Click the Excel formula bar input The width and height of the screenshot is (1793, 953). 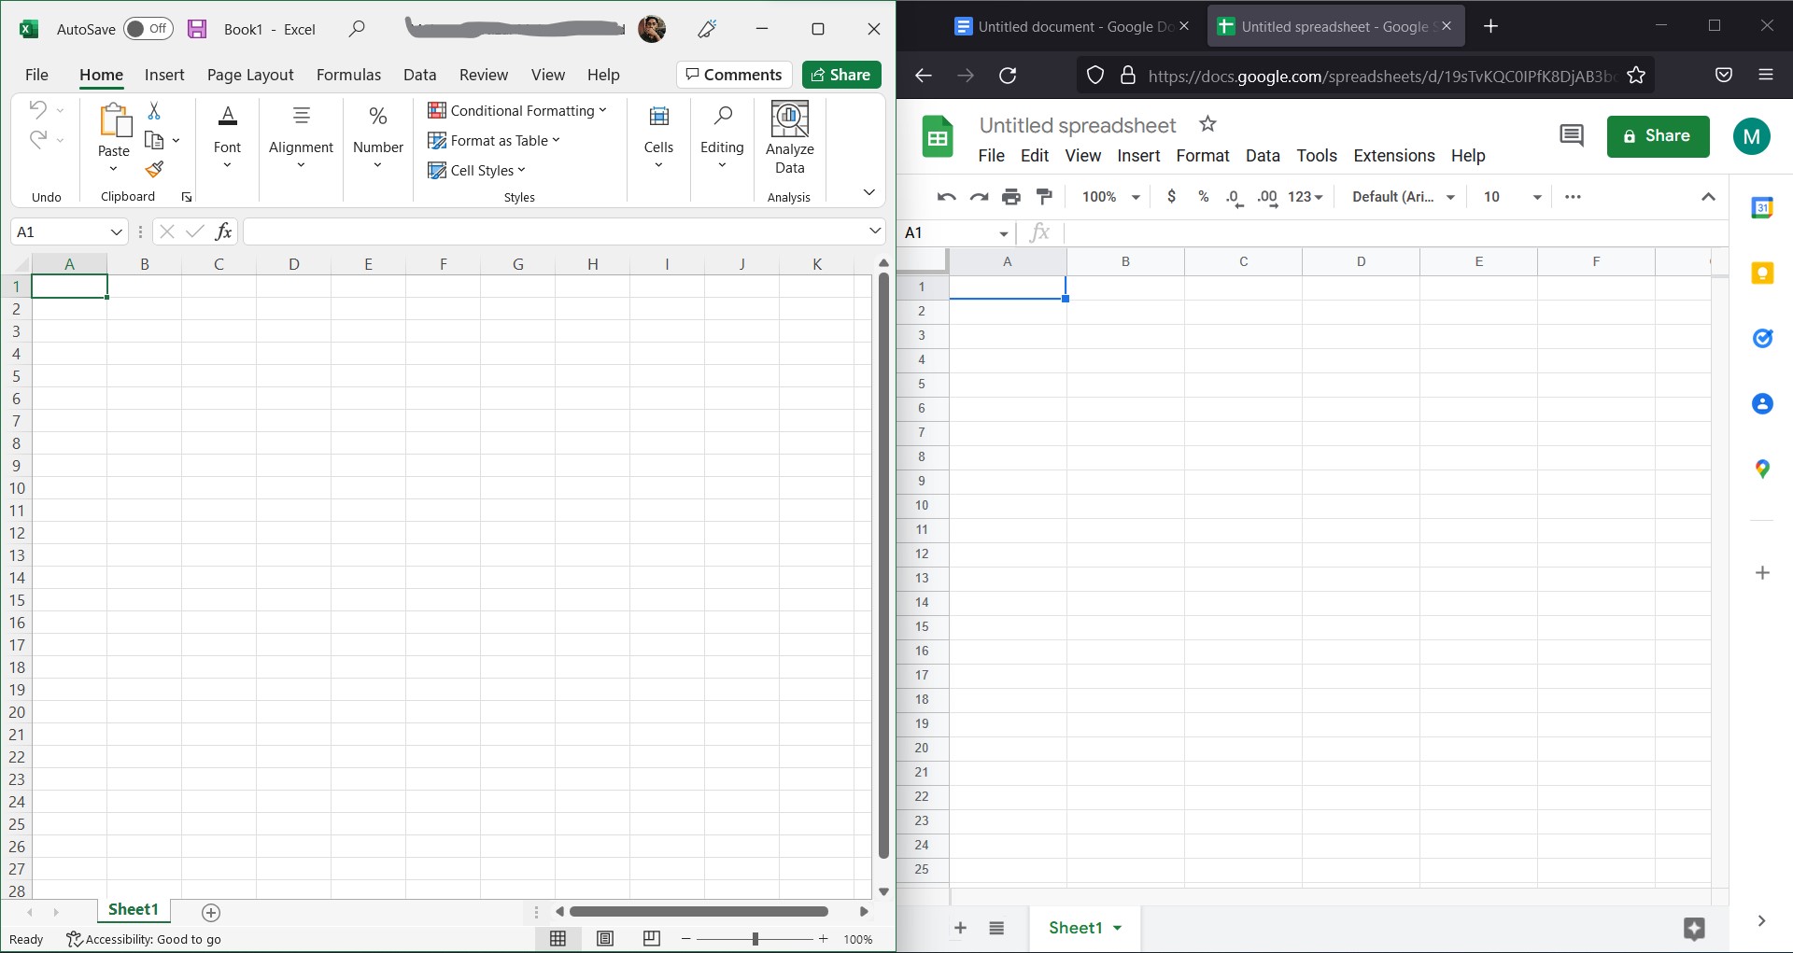pos(555,231)
